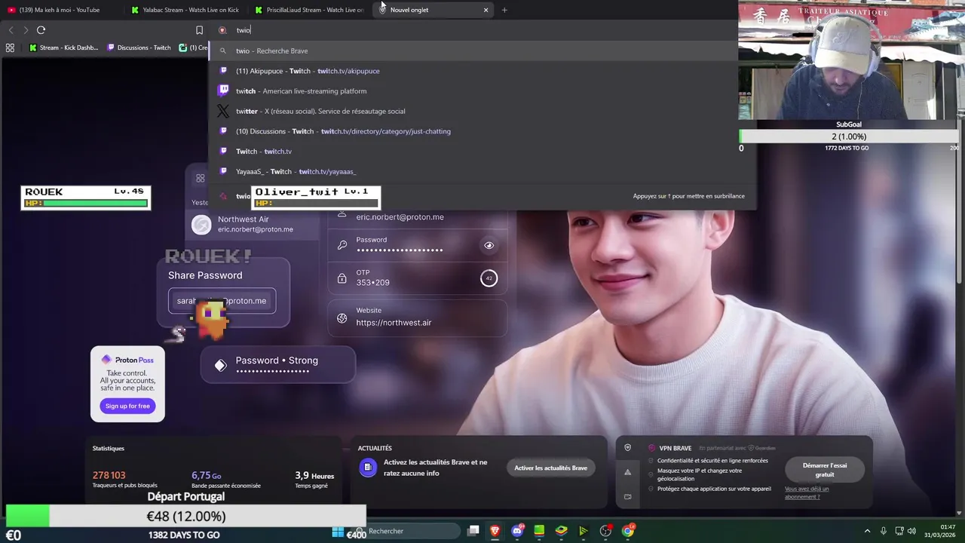
Task: Open the Discord taskbar icon
Action: [x=517, y=531]
